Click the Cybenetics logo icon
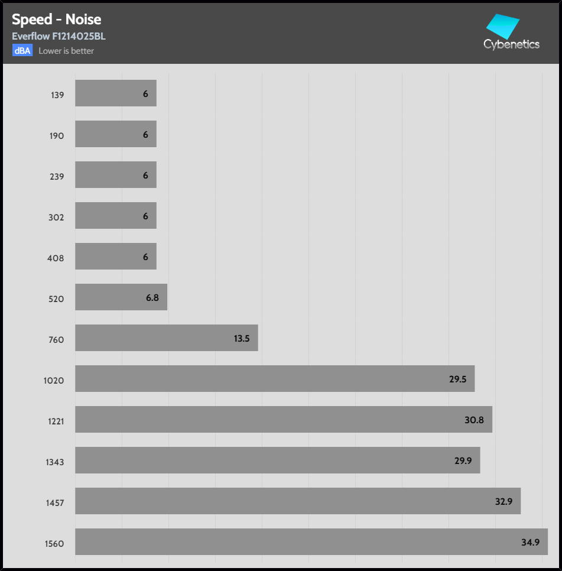Viewport: 562px width, 571px height. point(502,26)
